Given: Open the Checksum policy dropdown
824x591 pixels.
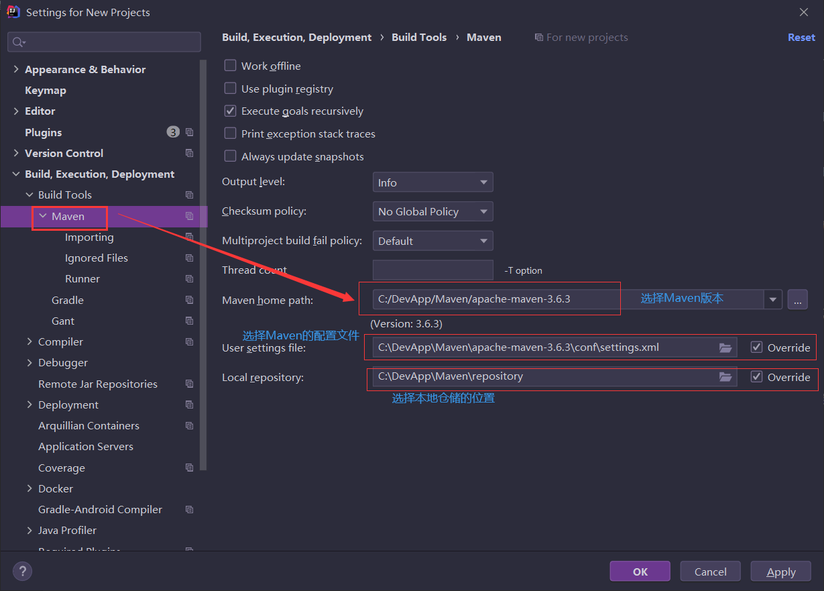Looking at the screenshot, I should [x=432, y=211].
